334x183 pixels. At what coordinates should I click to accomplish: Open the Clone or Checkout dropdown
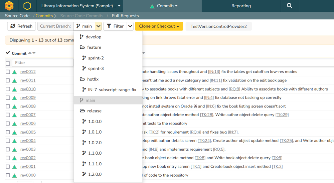tap(159, 26)
